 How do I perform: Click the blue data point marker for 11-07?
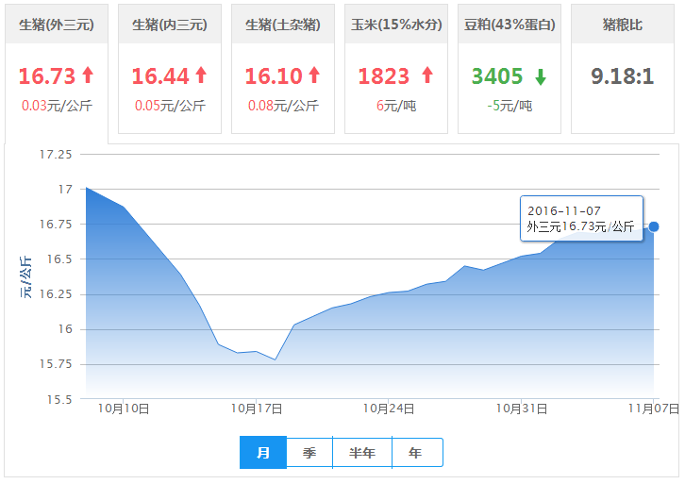pyautogui.click(x=654, y=226)
